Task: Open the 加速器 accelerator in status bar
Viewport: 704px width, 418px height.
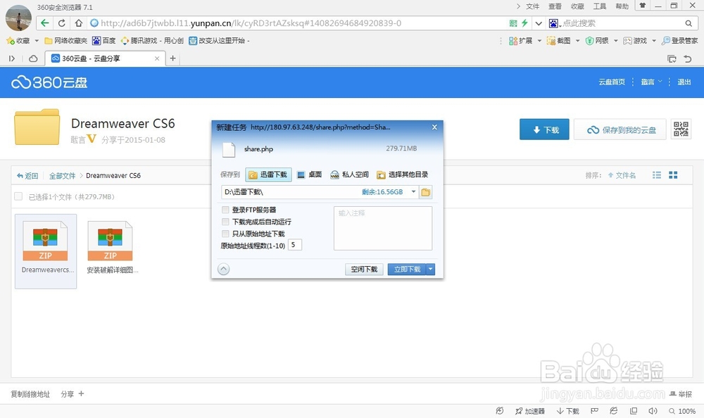Action: point(530,411)
